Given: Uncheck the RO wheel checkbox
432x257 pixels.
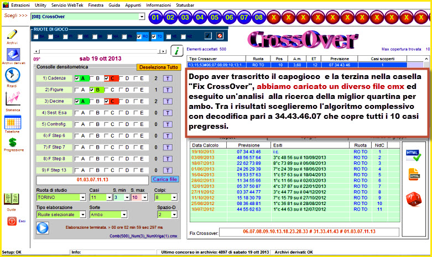Looking at the screenshot, I should pos(139,36).
